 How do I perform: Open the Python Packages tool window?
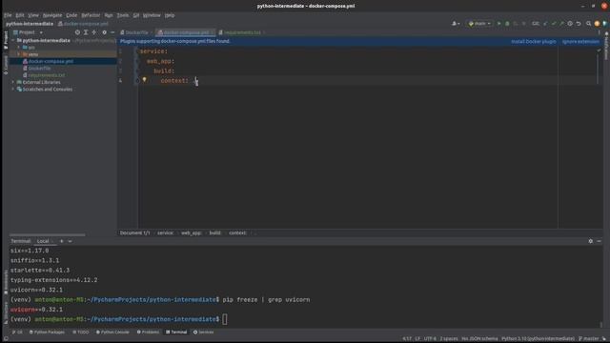pos(47,333)
